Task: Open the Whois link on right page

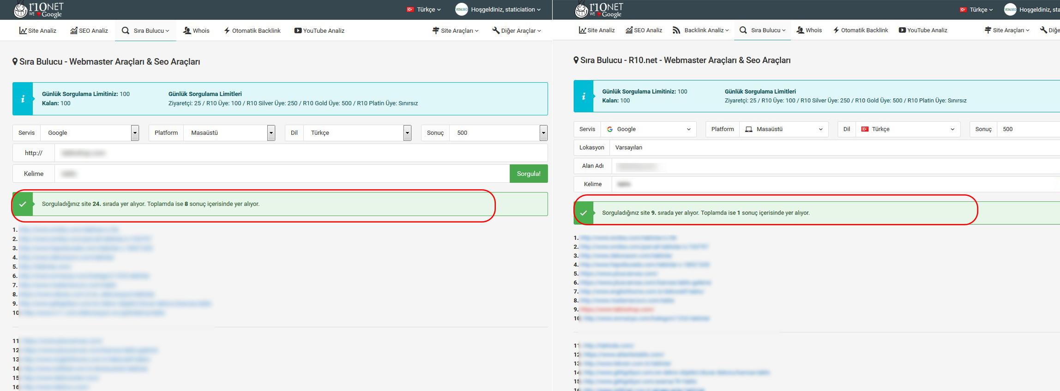Action: pyautogui.click(x=809, y=30)
